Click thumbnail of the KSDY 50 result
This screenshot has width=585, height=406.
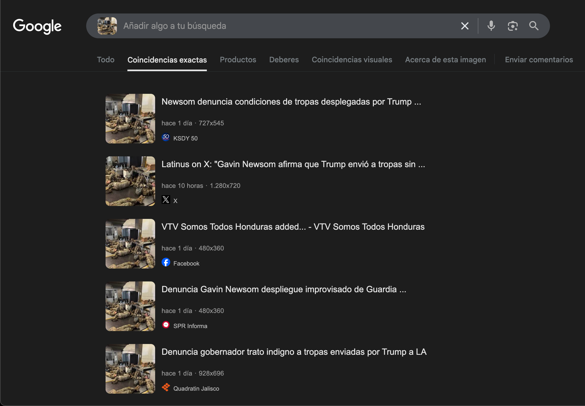[130, 119]
